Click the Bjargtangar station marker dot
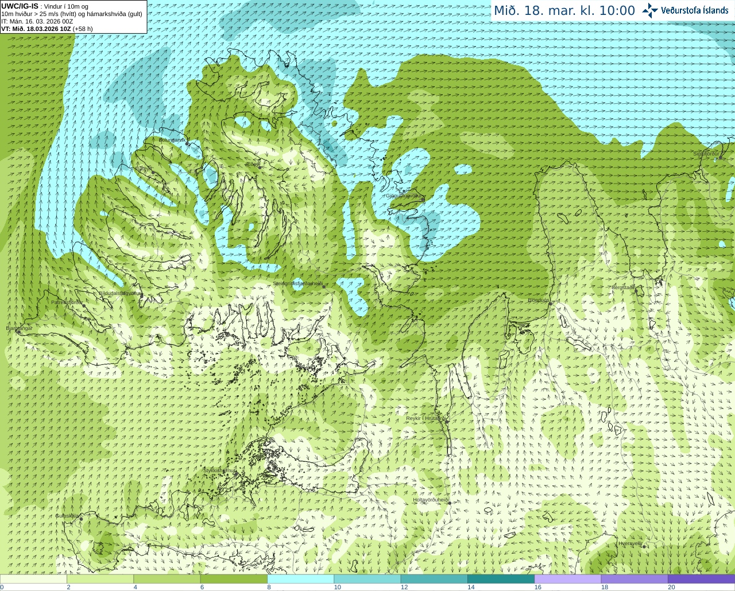This screenshot has height=591, width=735. 18,332
